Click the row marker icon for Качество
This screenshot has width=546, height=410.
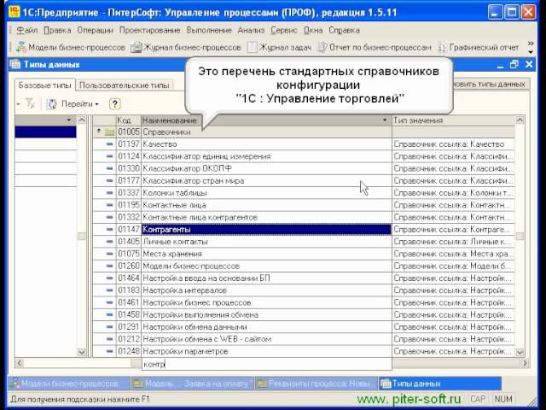coord(110,144)
